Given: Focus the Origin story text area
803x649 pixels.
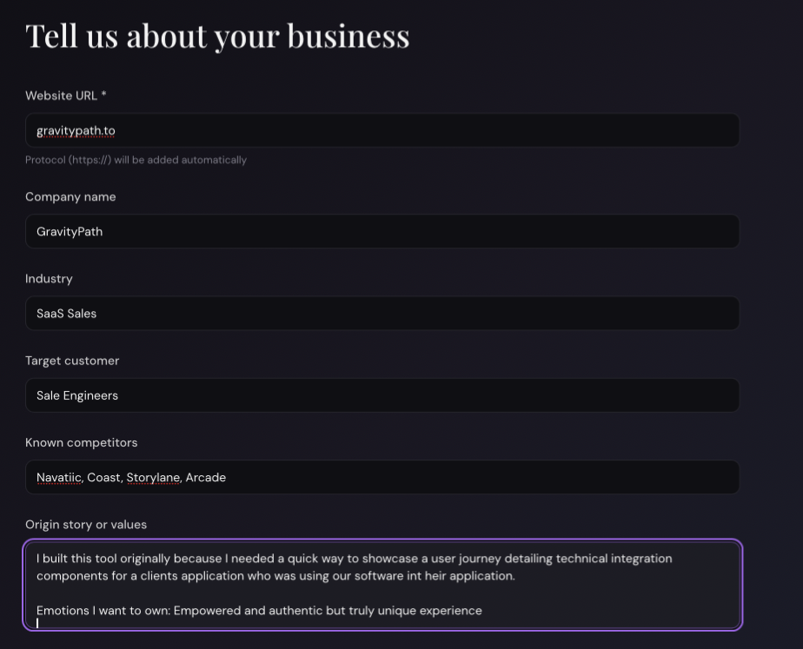Looking at the screenshot, I should [382, 585].
